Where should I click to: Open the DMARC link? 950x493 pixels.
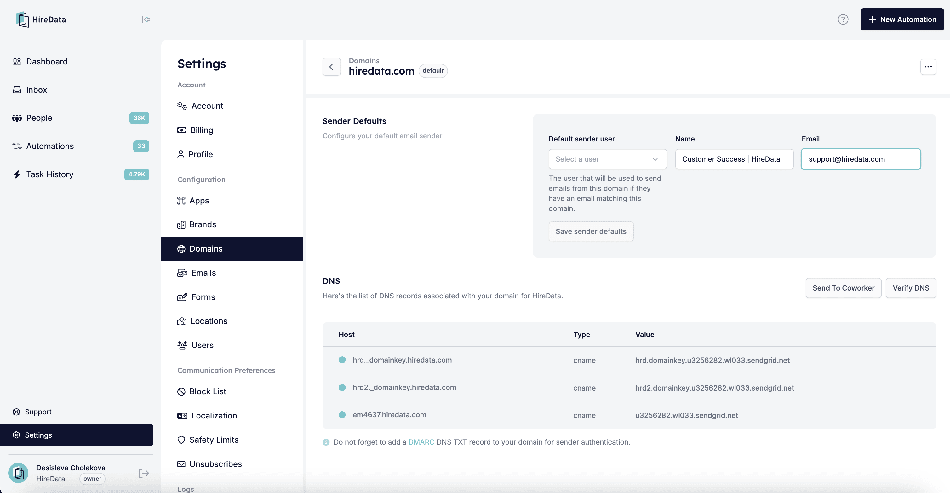[421, 442]
